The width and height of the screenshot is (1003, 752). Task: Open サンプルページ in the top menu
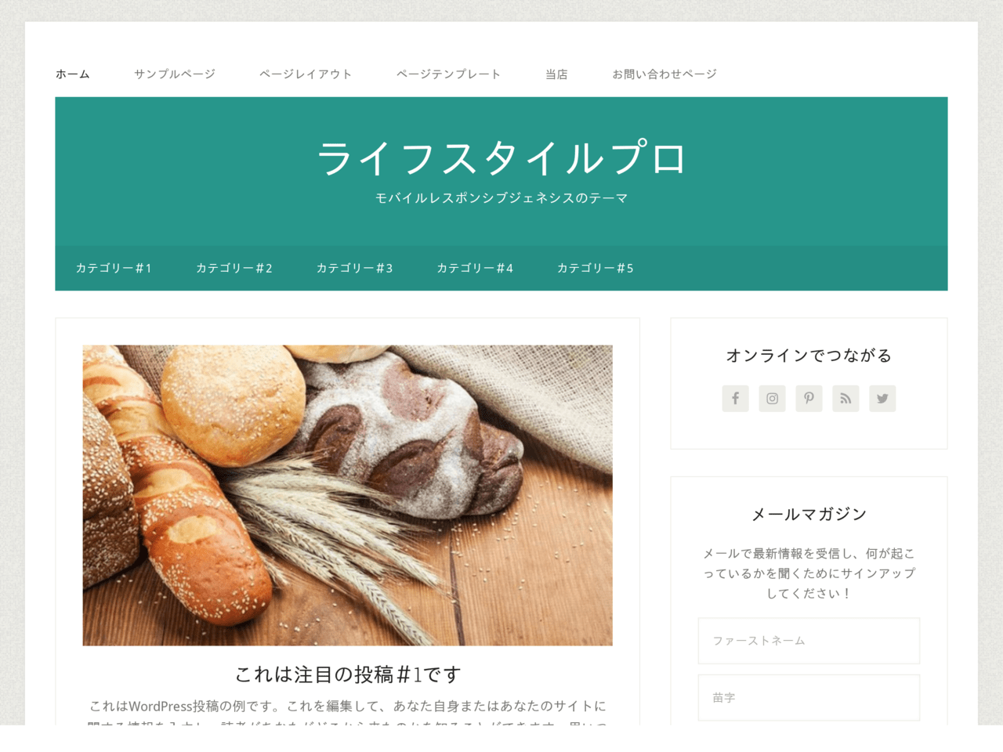[175, 74]
